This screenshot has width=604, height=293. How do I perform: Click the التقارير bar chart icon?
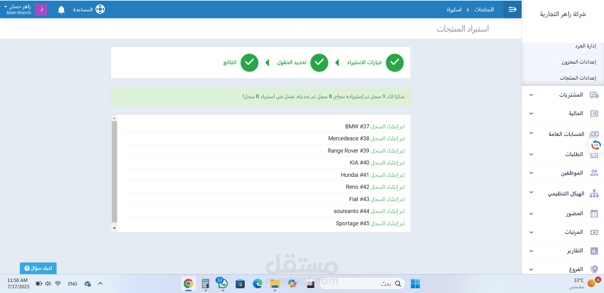tap(594, 251)
